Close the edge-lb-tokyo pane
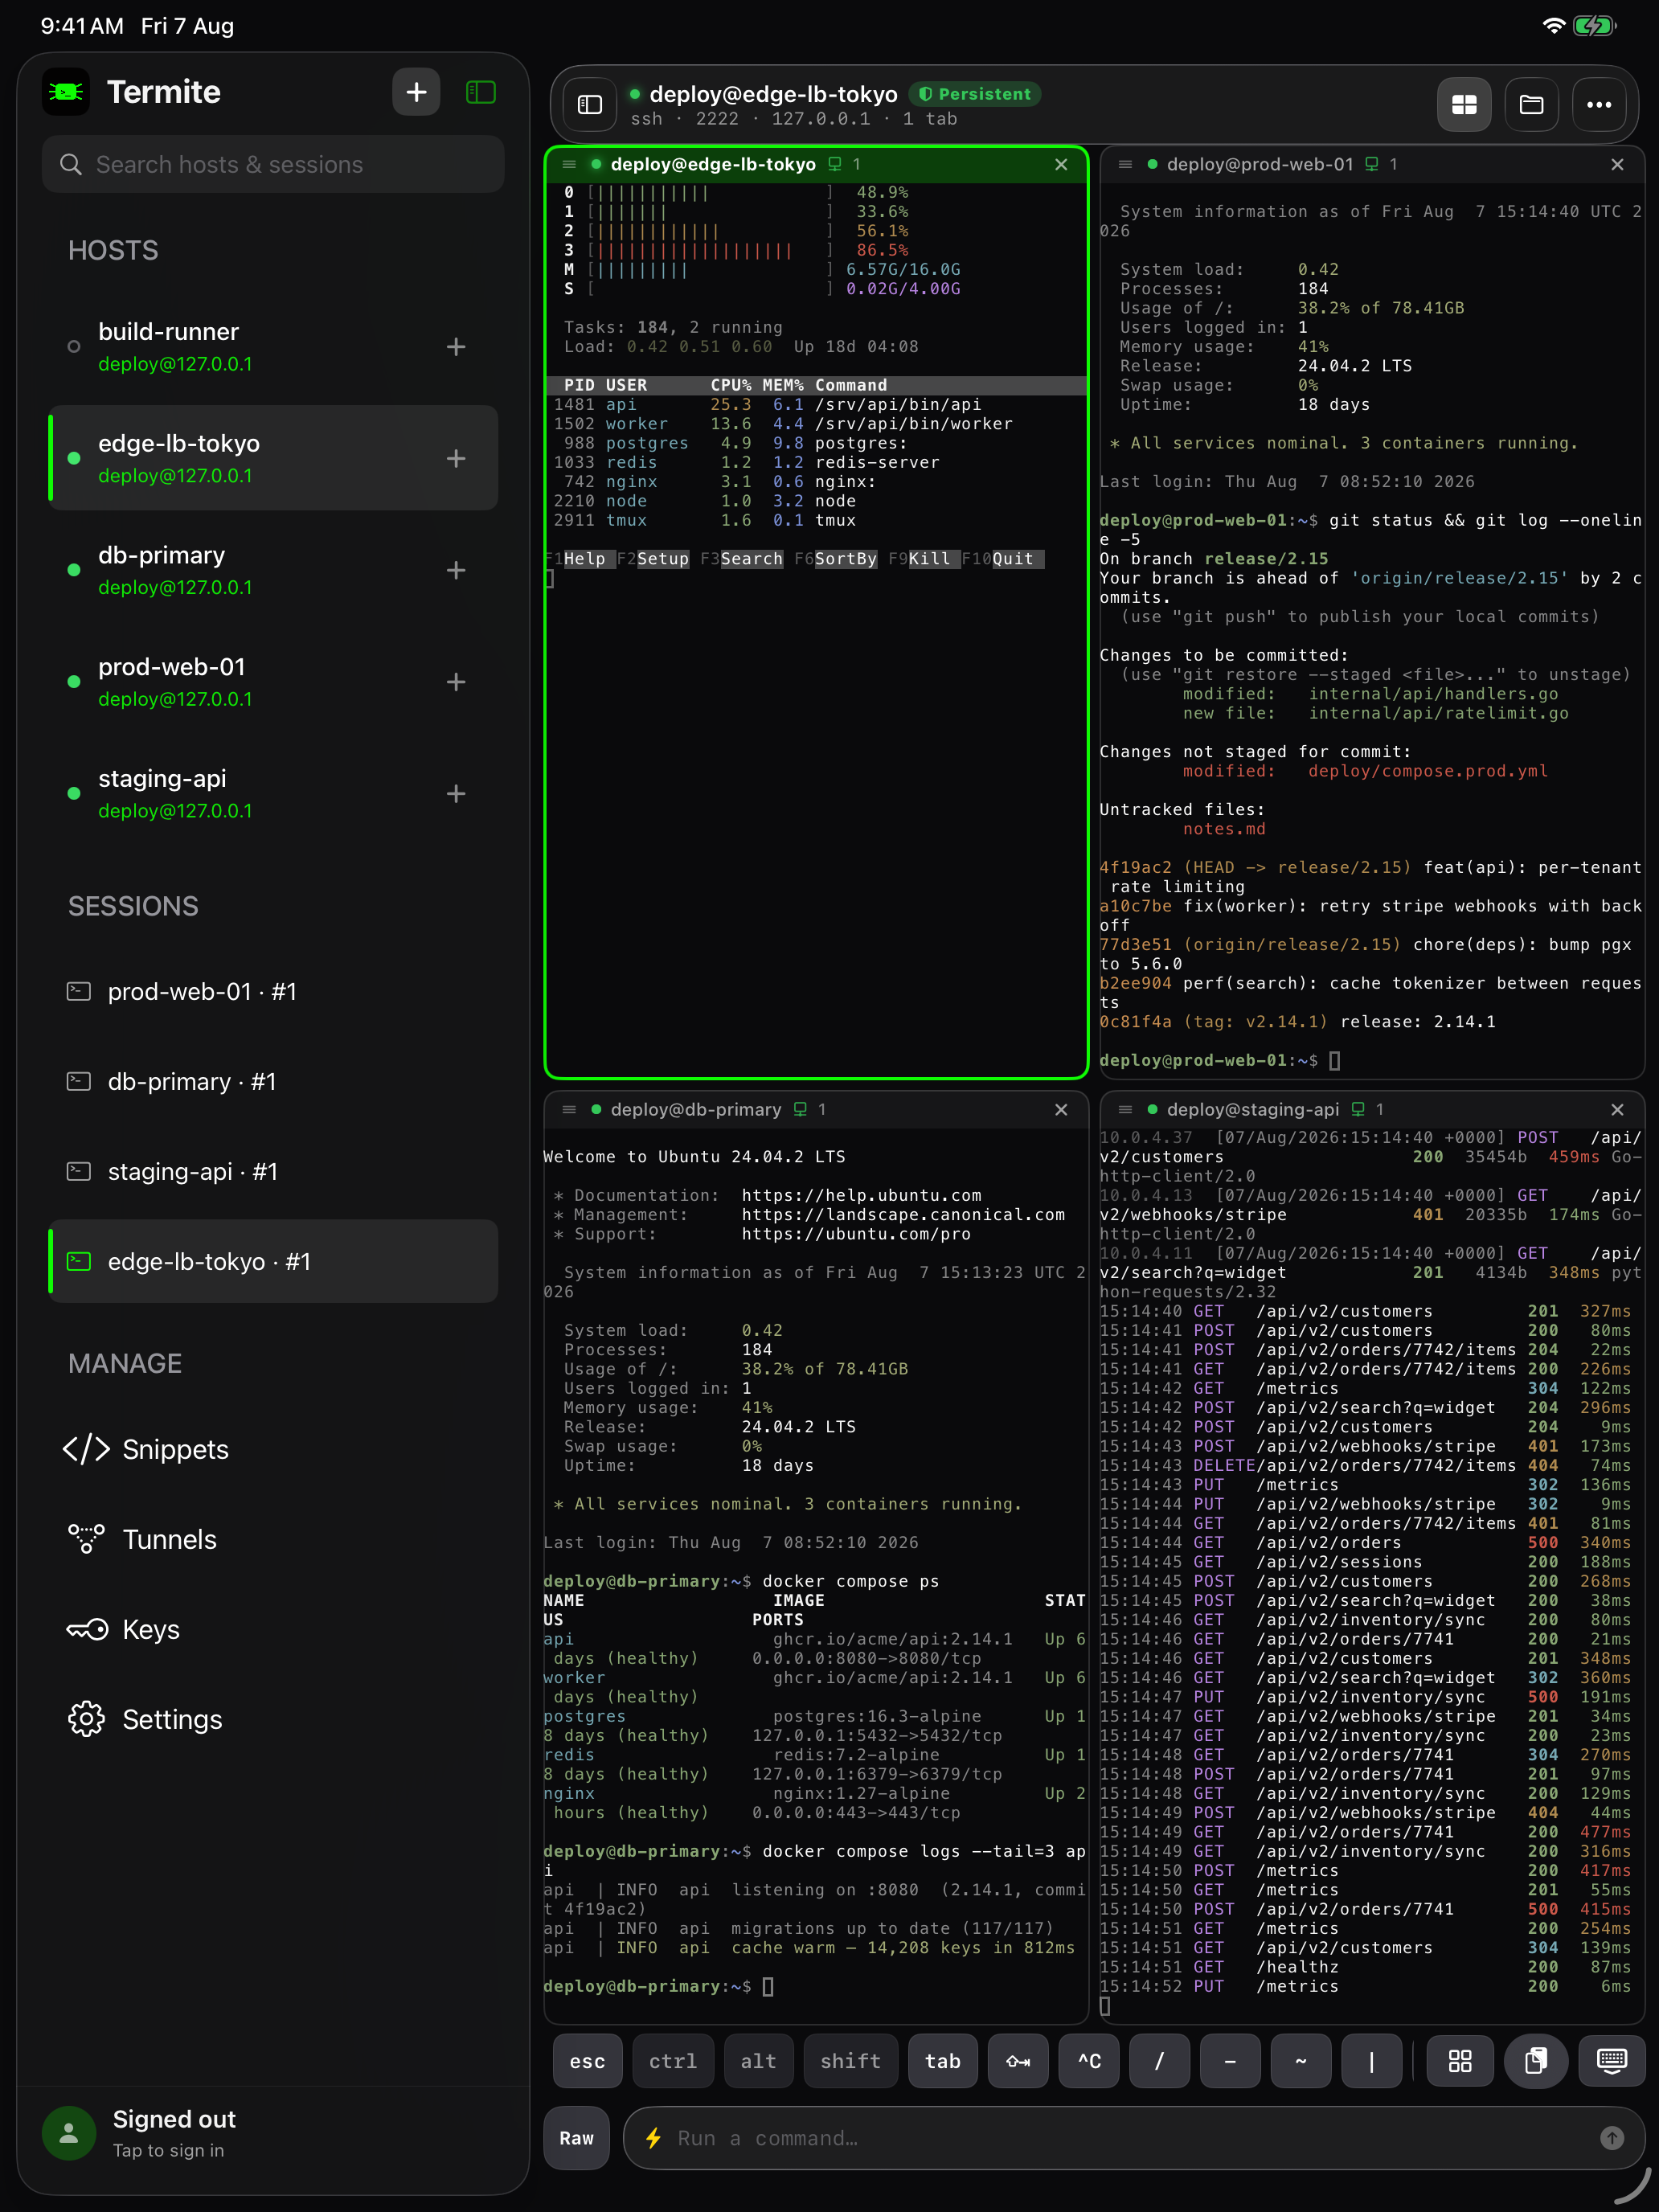This screenshot has width=1659, height=2212. pos(1061,164)
